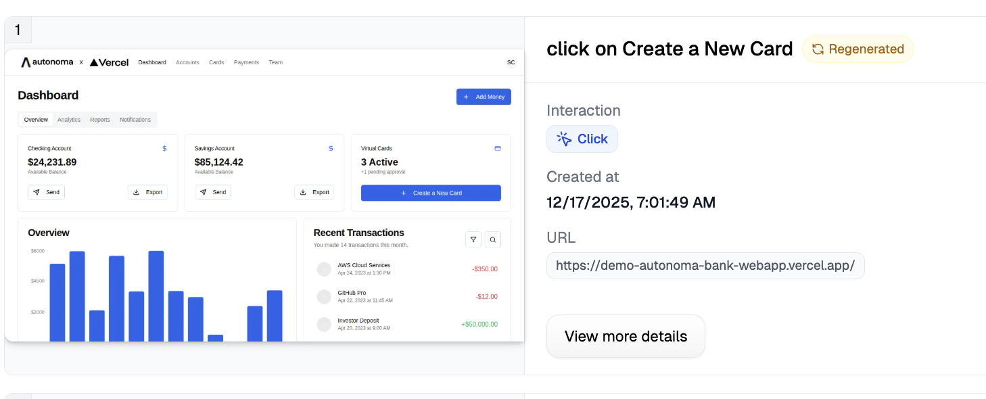Switch to the Analytics tab
Screen dimensions: 986x399
coord(69,120)
